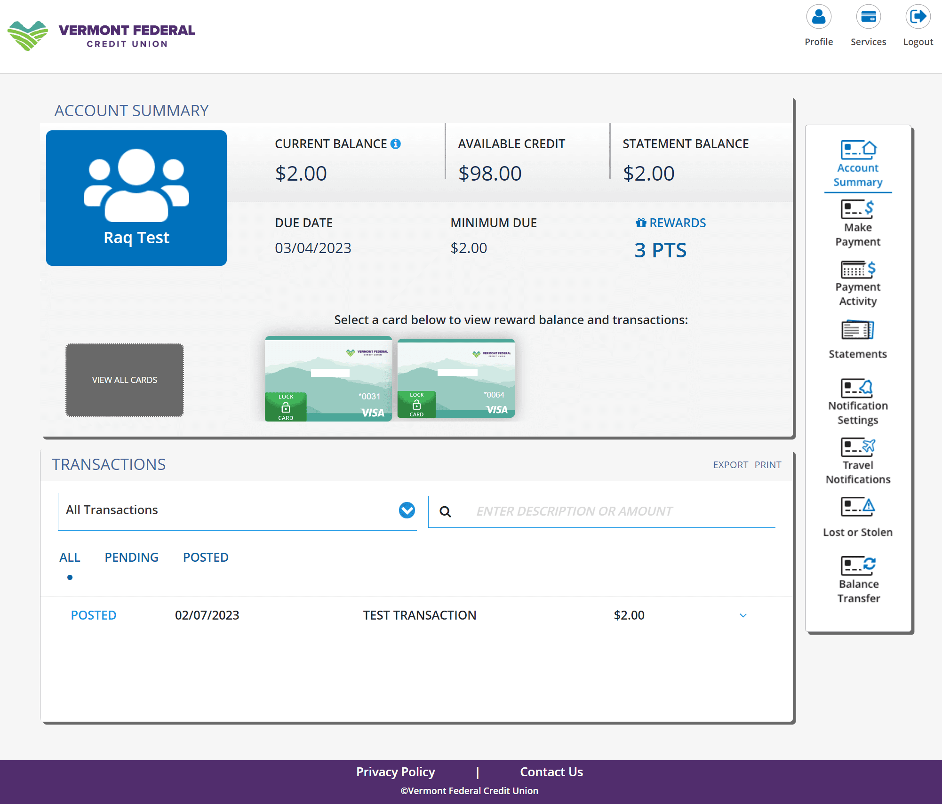Screen dimensions: 942x804
Task: Switch to the PENDING transactions tab
Action: coord(131,557)
